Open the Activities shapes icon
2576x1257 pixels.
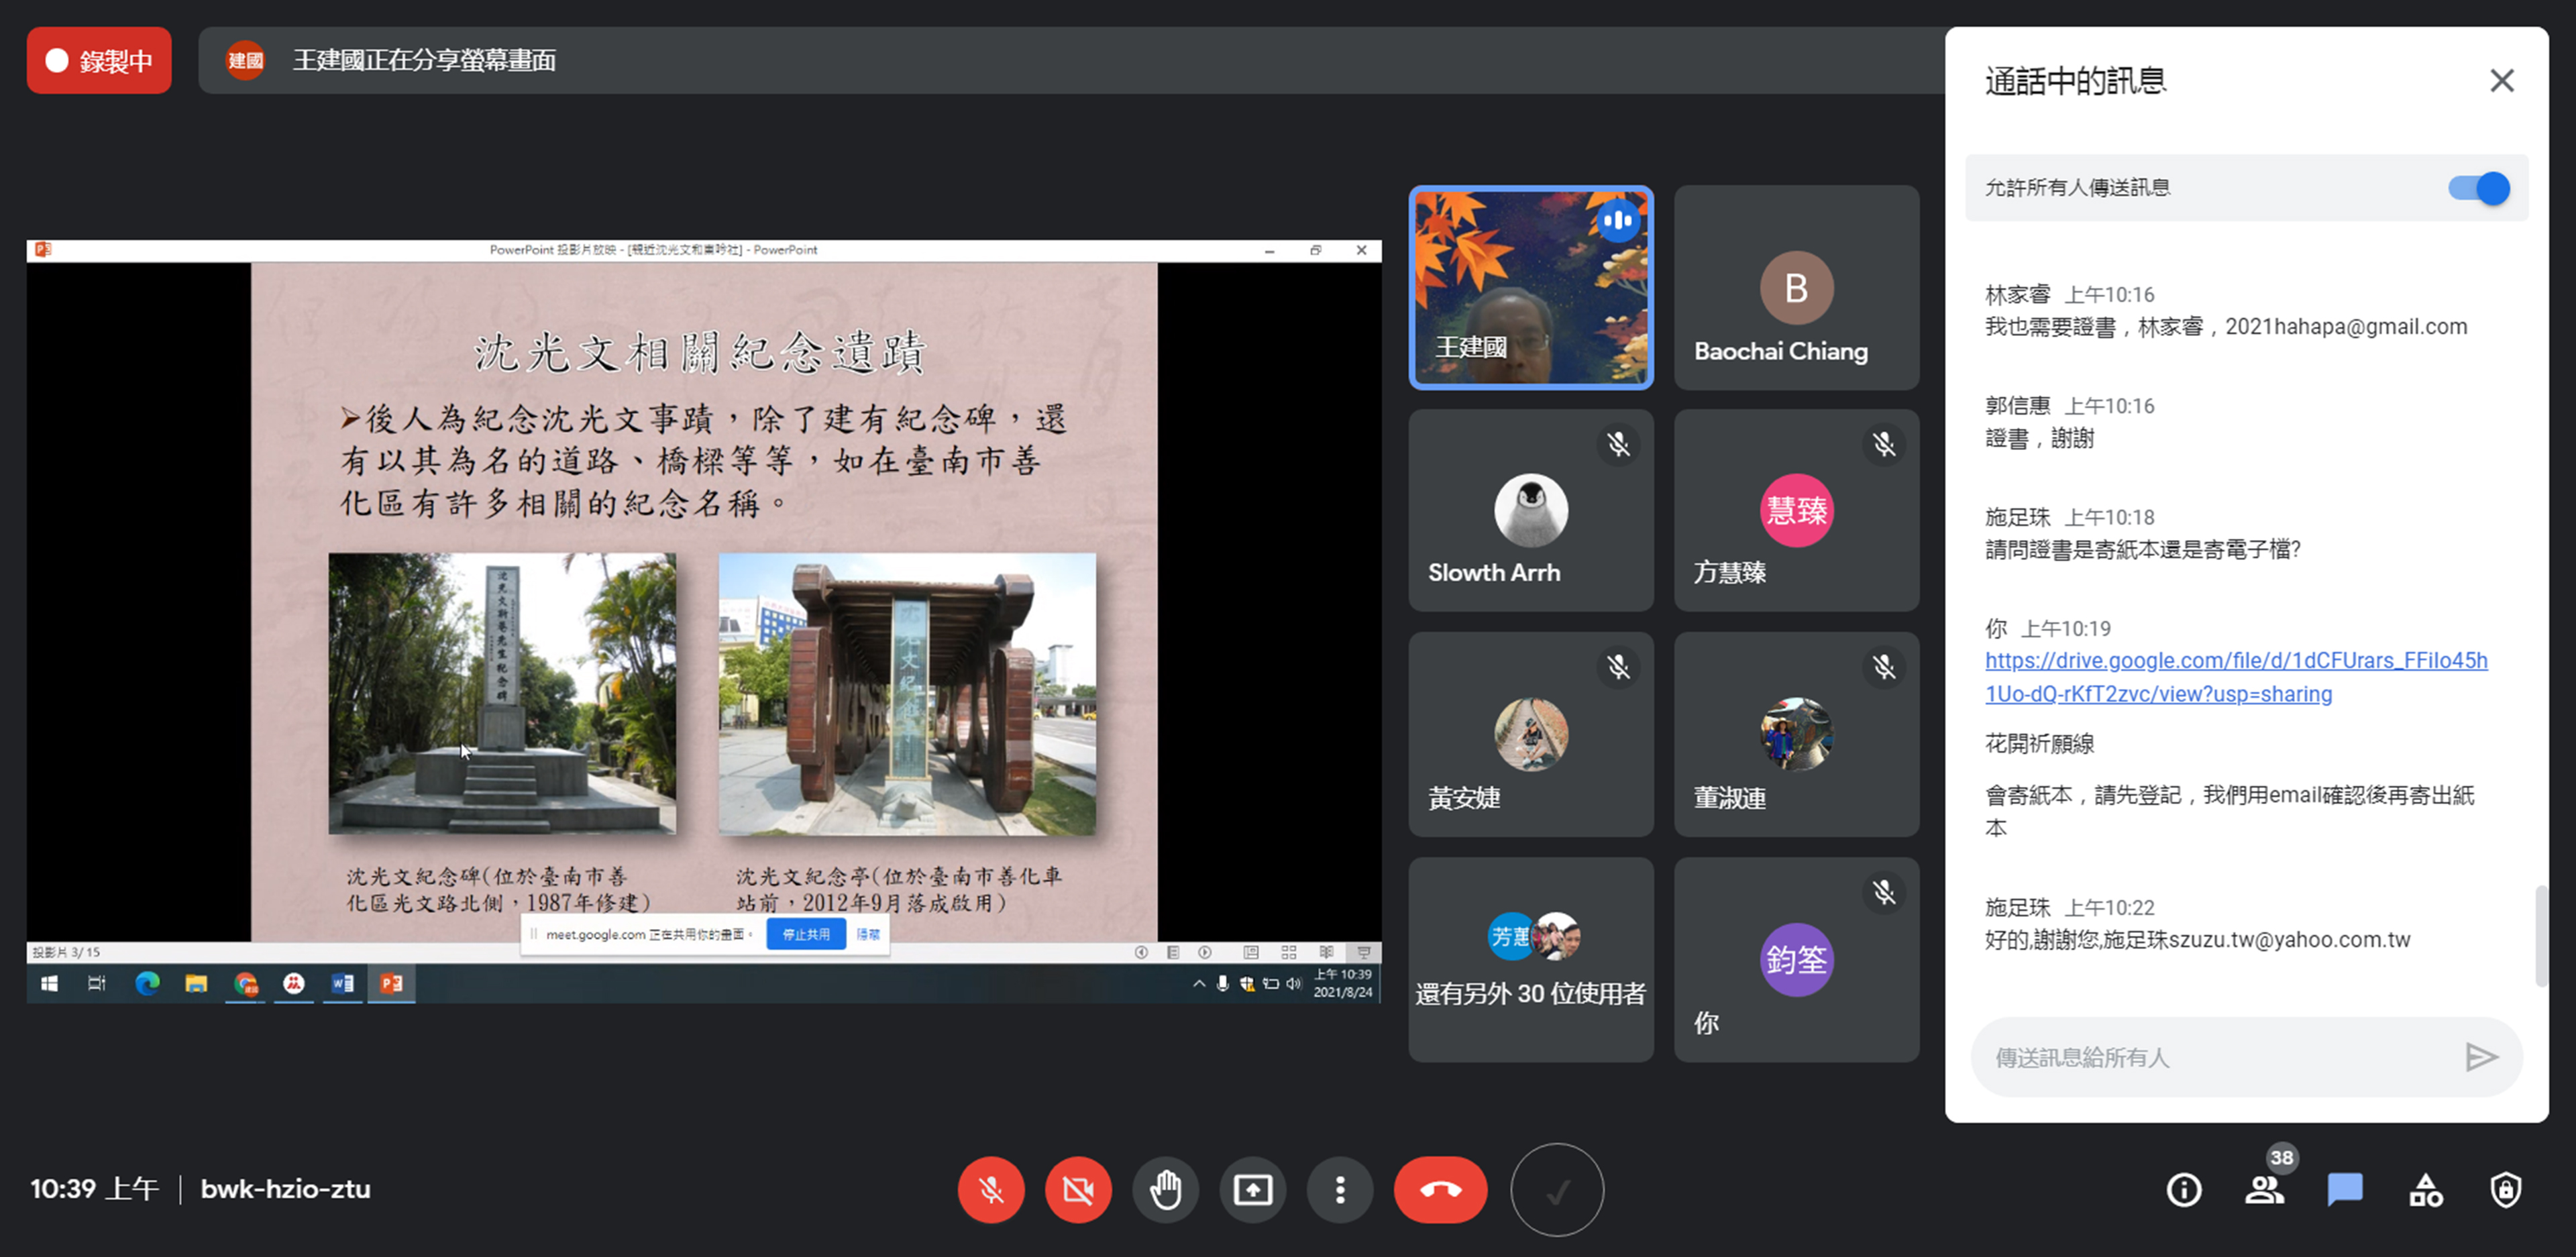(x=2425, y=1190)
